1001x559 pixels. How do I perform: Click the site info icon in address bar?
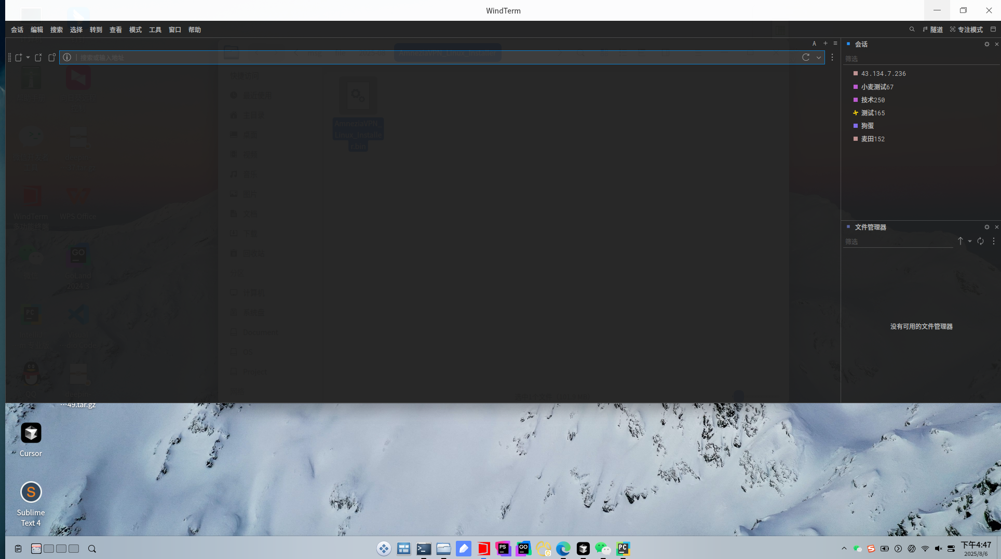67,58
